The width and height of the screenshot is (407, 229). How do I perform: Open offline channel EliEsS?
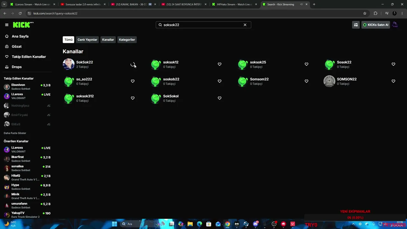coord(27,124)
